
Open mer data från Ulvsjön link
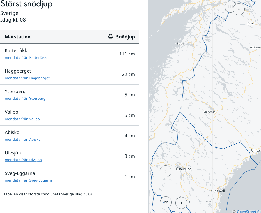click(x=23, y=160)
